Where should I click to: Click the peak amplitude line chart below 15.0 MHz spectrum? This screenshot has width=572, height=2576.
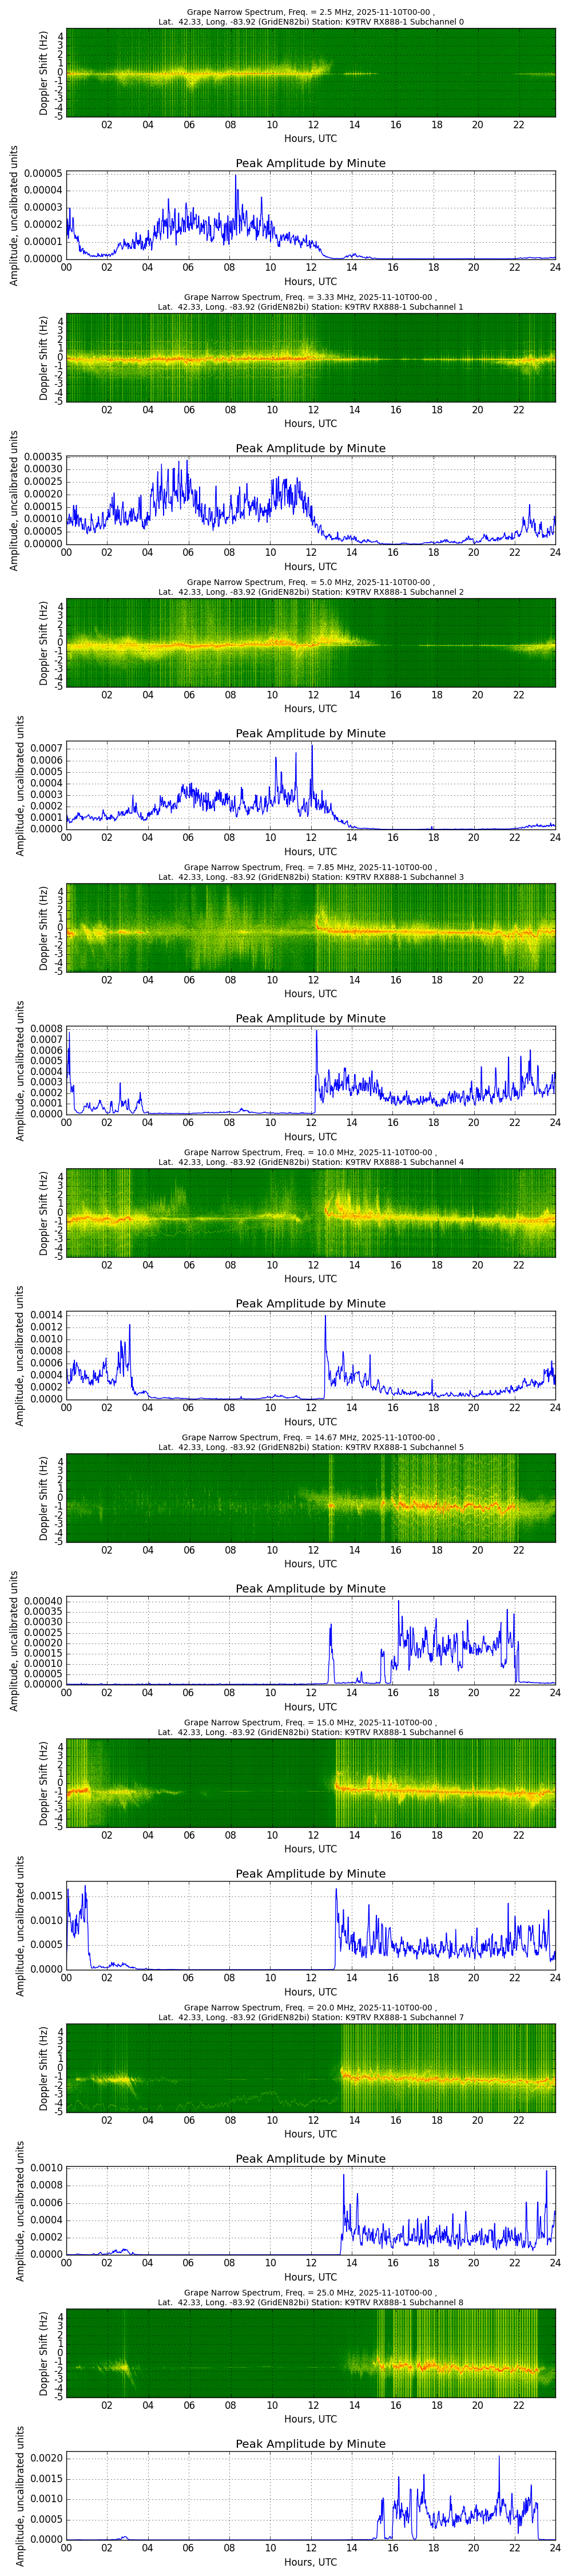click(310, 1925)
